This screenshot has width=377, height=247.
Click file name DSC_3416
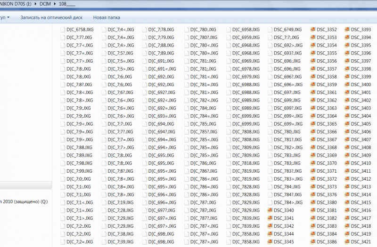pyautogui.click(x=361, y=210)
